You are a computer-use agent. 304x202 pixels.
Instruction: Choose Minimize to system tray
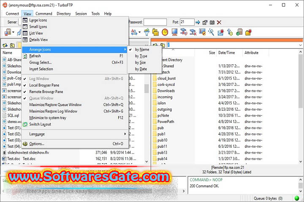point(75,118)
